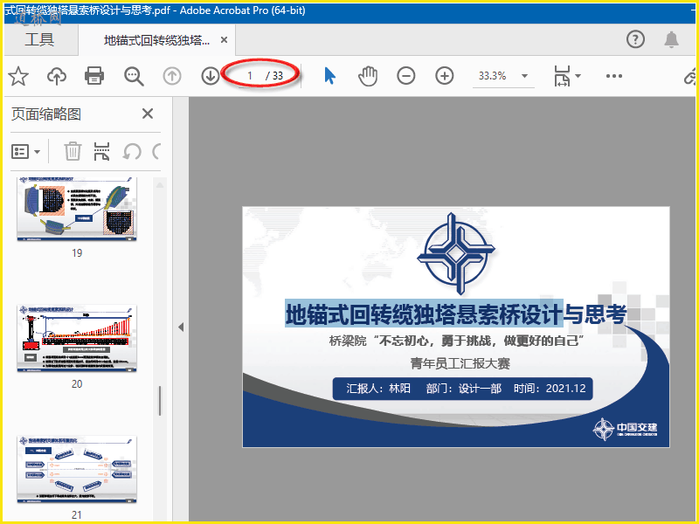Viewport: 699px width, 524px height.
Task: Click the 时间：2021.12 text
Action: click(x=550, y=389)
